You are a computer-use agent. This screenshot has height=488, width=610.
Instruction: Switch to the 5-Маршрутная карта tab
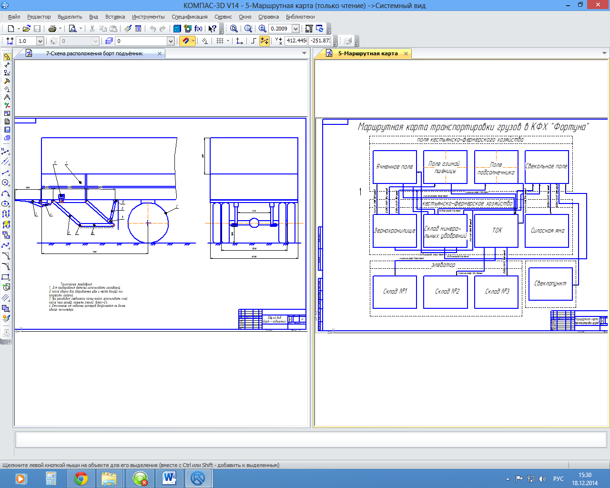[x=368, y=53]
